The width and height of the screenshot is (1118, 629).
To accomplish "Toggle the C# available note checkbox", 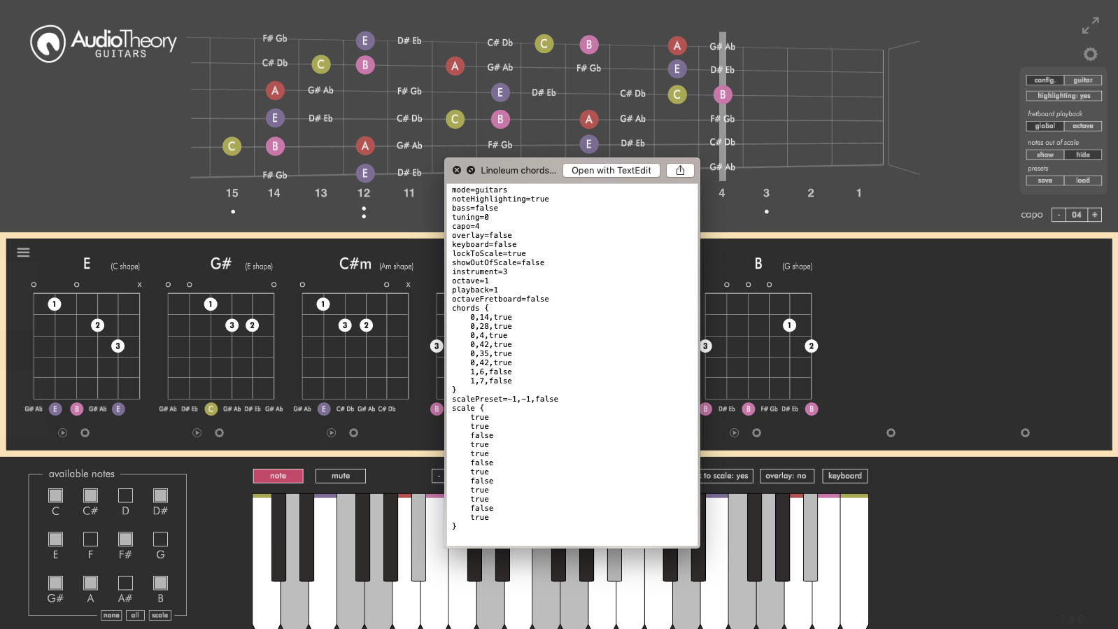I will coord(90,495).
